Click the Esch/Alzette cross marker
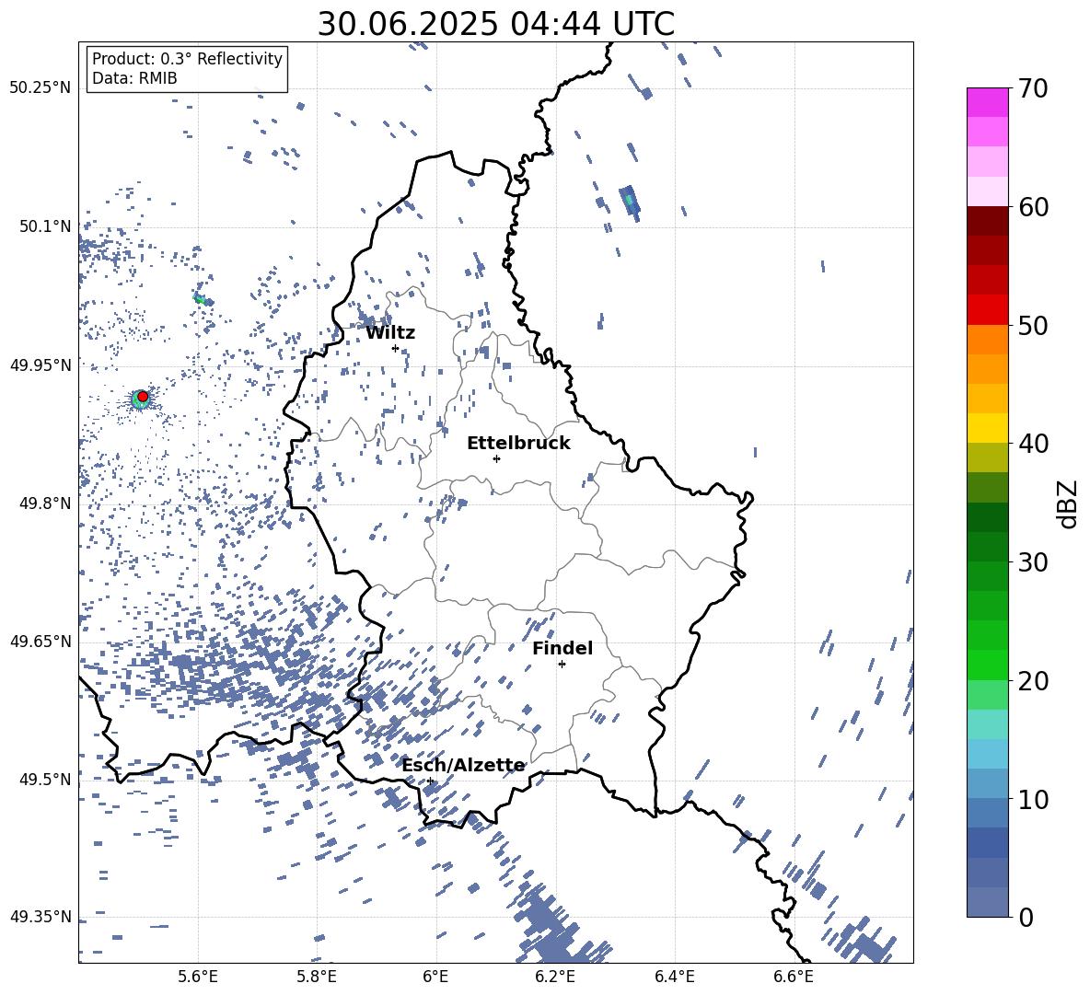 point(430,781)
